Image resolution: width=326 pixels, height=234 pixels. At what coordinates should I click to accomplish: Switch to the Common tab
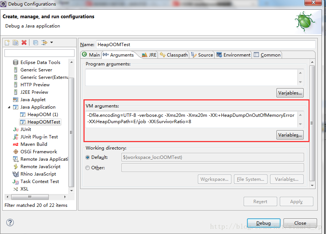click(x=267, y=55)
